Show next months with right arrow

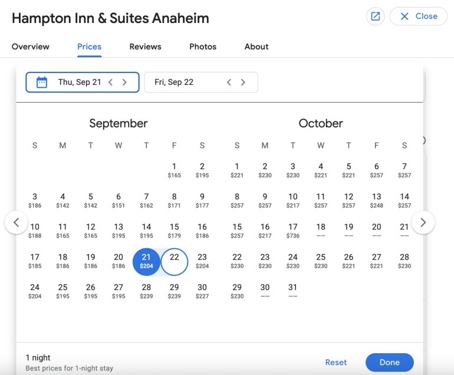[x=423, y=222]
